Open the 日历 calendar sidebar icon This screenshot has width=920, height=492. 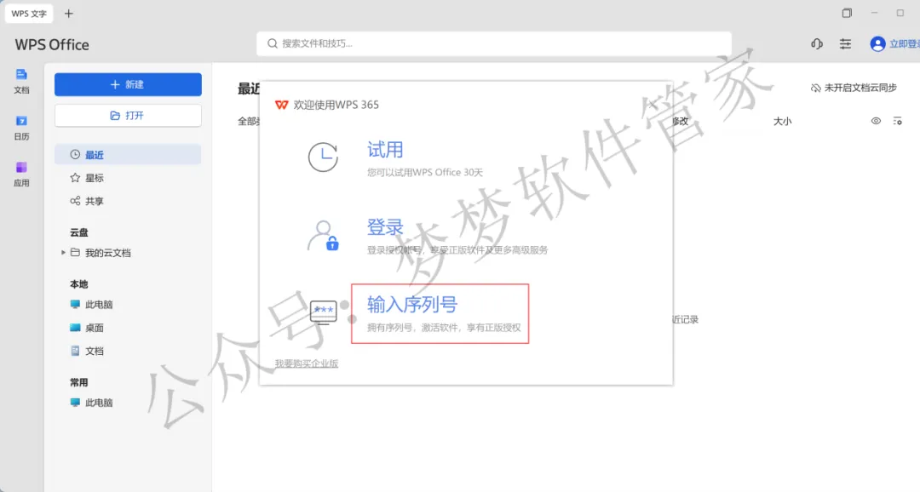click(21, 128)
